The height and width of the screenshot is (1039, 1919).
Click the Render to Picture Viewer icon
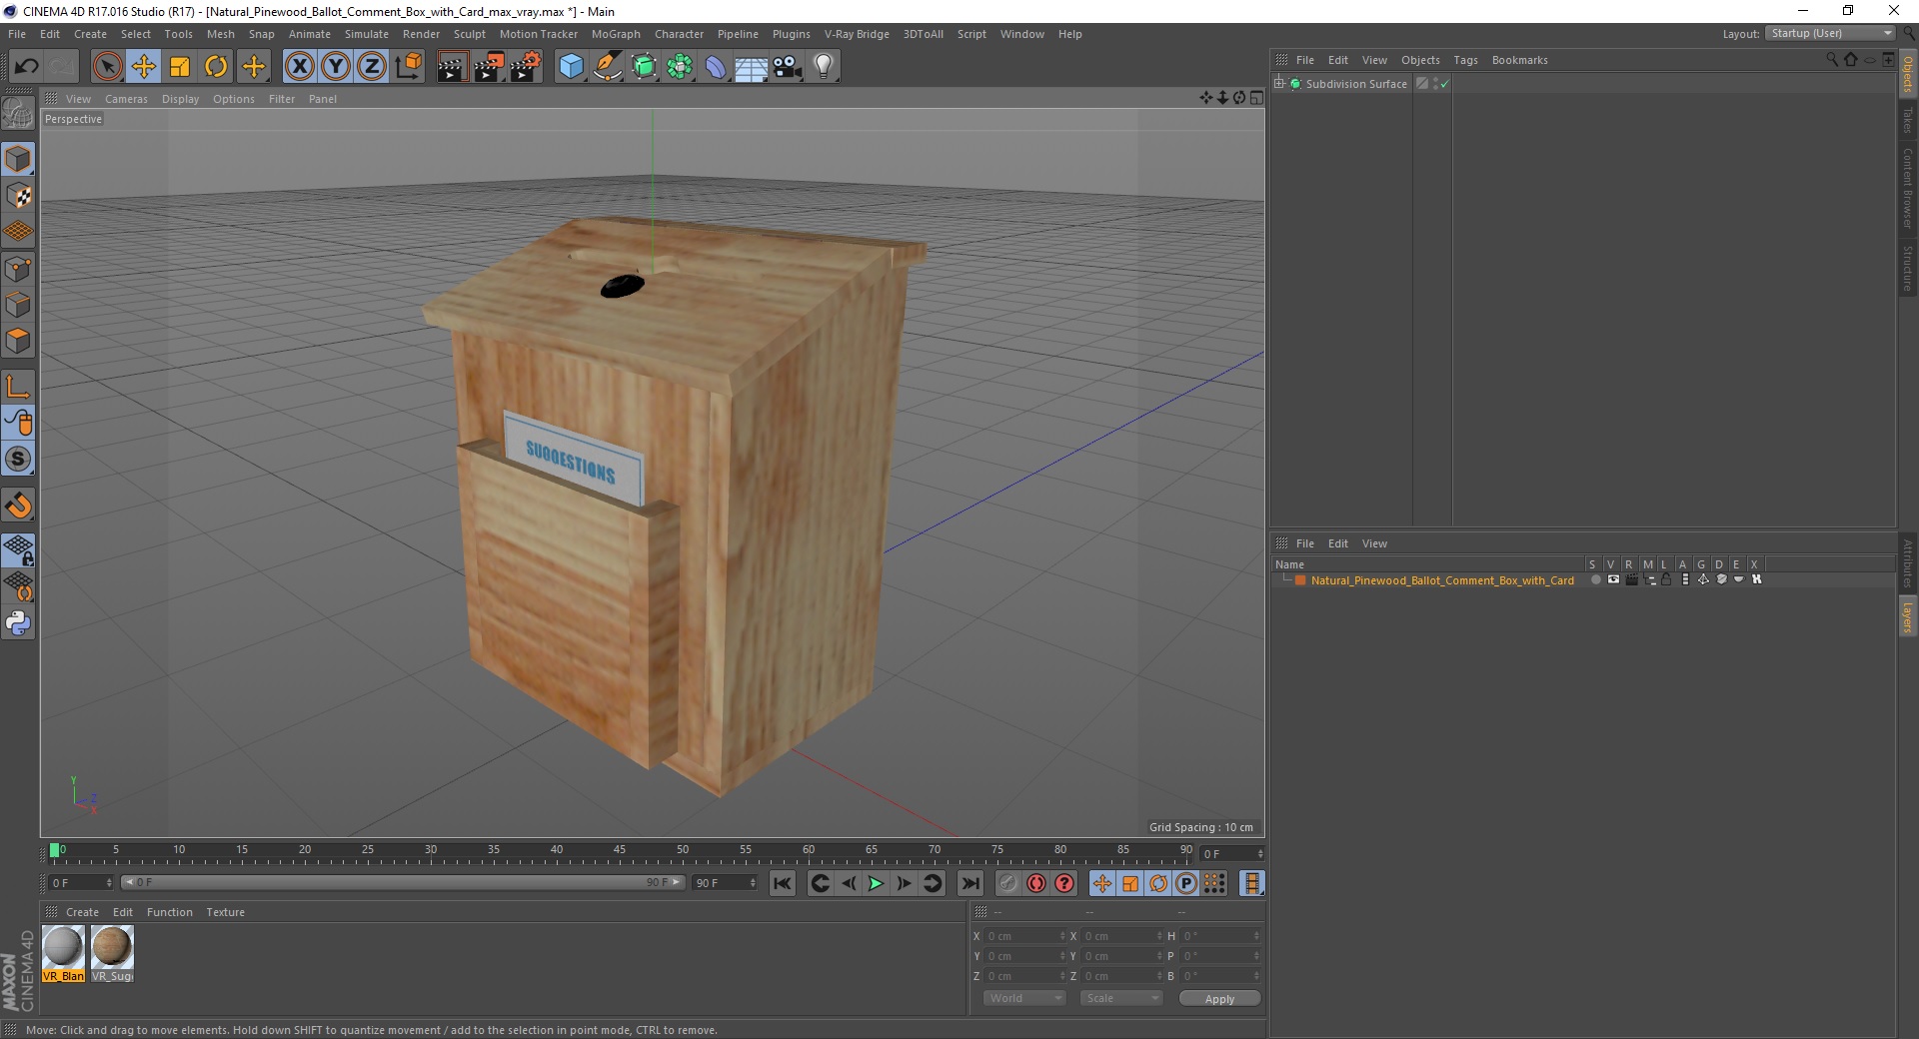(489, 67)
